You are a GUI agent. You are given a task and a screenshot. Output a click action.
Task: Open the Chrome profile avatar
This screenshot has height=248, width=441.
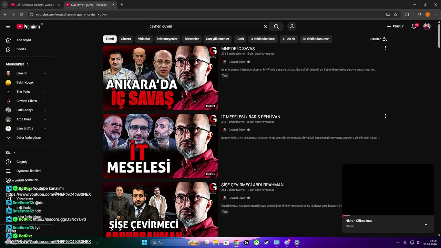(428, 14)
